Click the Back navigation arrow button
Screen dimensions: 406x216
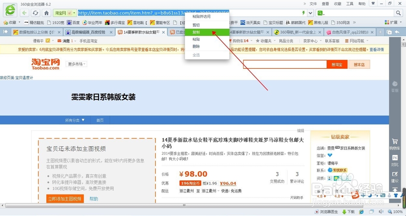[24, 13]
